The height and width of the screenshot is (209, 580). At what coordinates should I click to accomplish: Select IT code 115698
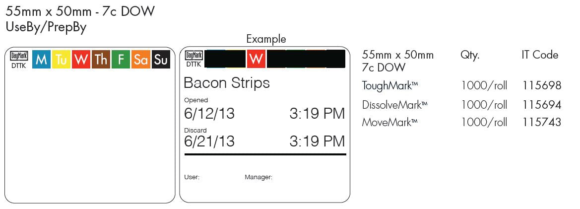click(541, 86)
